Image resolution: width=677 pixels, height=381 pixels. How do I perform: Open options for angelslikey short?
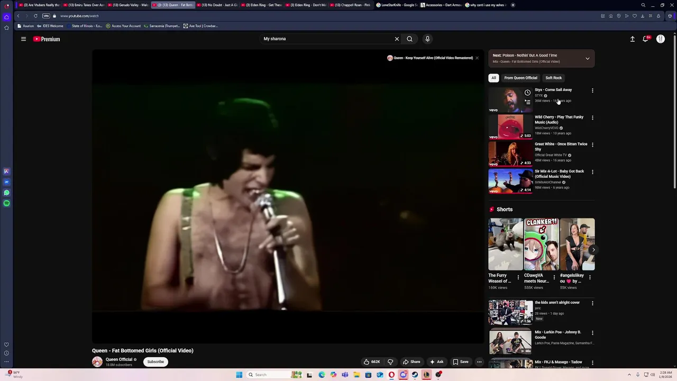coord(590,277)
